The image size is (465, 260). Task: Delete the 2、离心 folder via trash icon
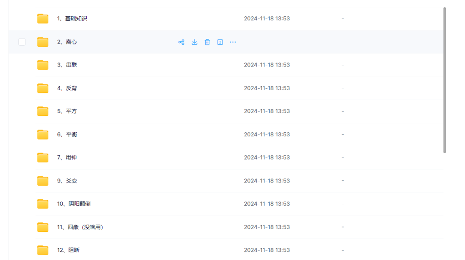[207, 42]
